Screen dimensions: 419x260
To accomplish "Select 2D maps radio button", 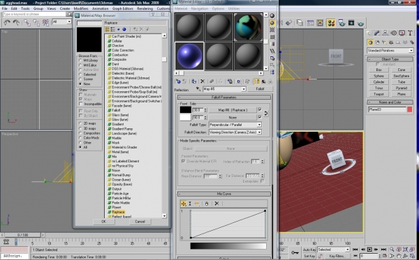I will [80, 123].
